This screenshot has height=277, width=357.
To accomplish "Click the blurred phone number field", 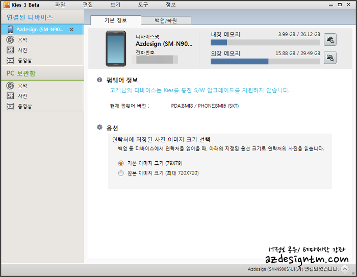I will (155, 60).
